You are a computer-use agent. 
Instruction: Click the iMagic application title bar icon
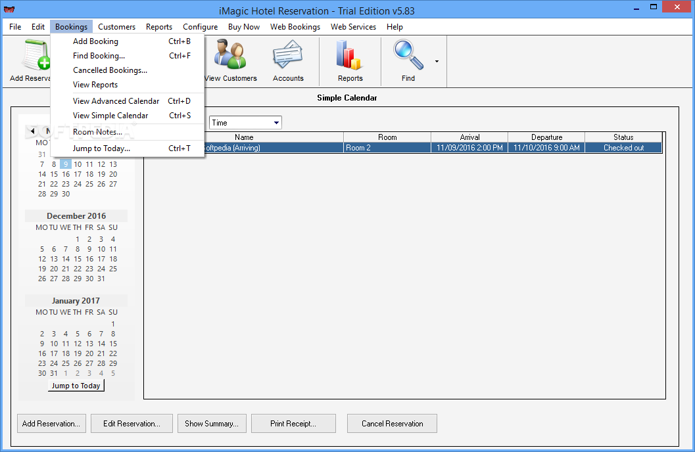click(9, 9)
